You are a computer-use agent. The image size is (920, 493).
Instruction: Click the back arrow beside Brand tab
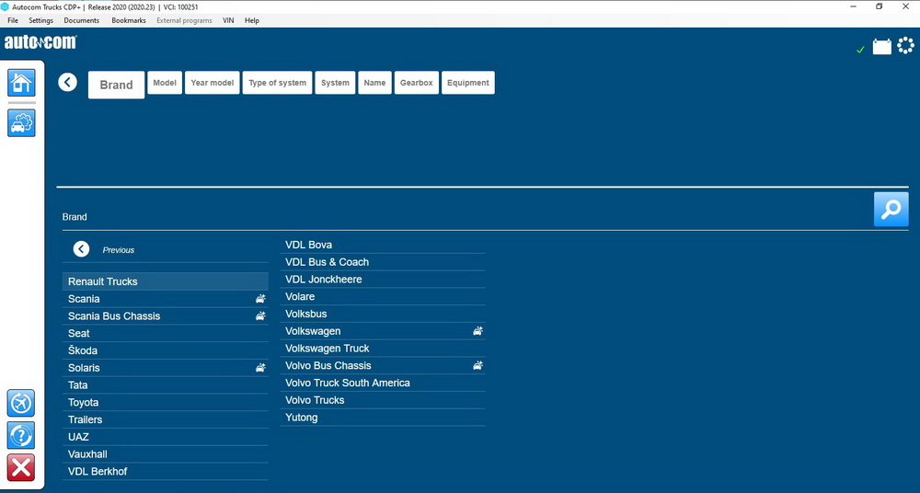point(67,82)
